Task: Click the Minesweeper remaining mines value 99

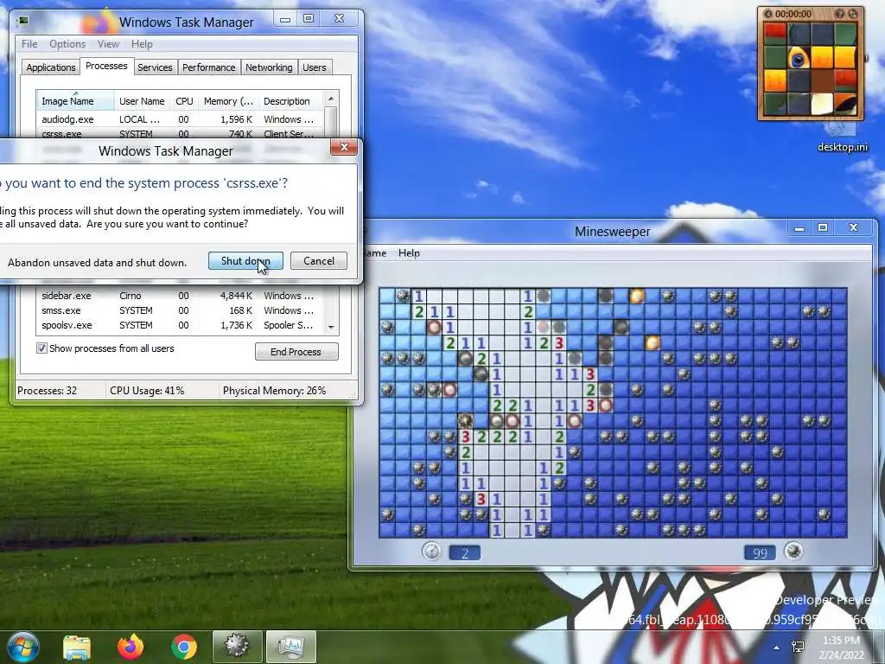Action: (x=760, y=553)
